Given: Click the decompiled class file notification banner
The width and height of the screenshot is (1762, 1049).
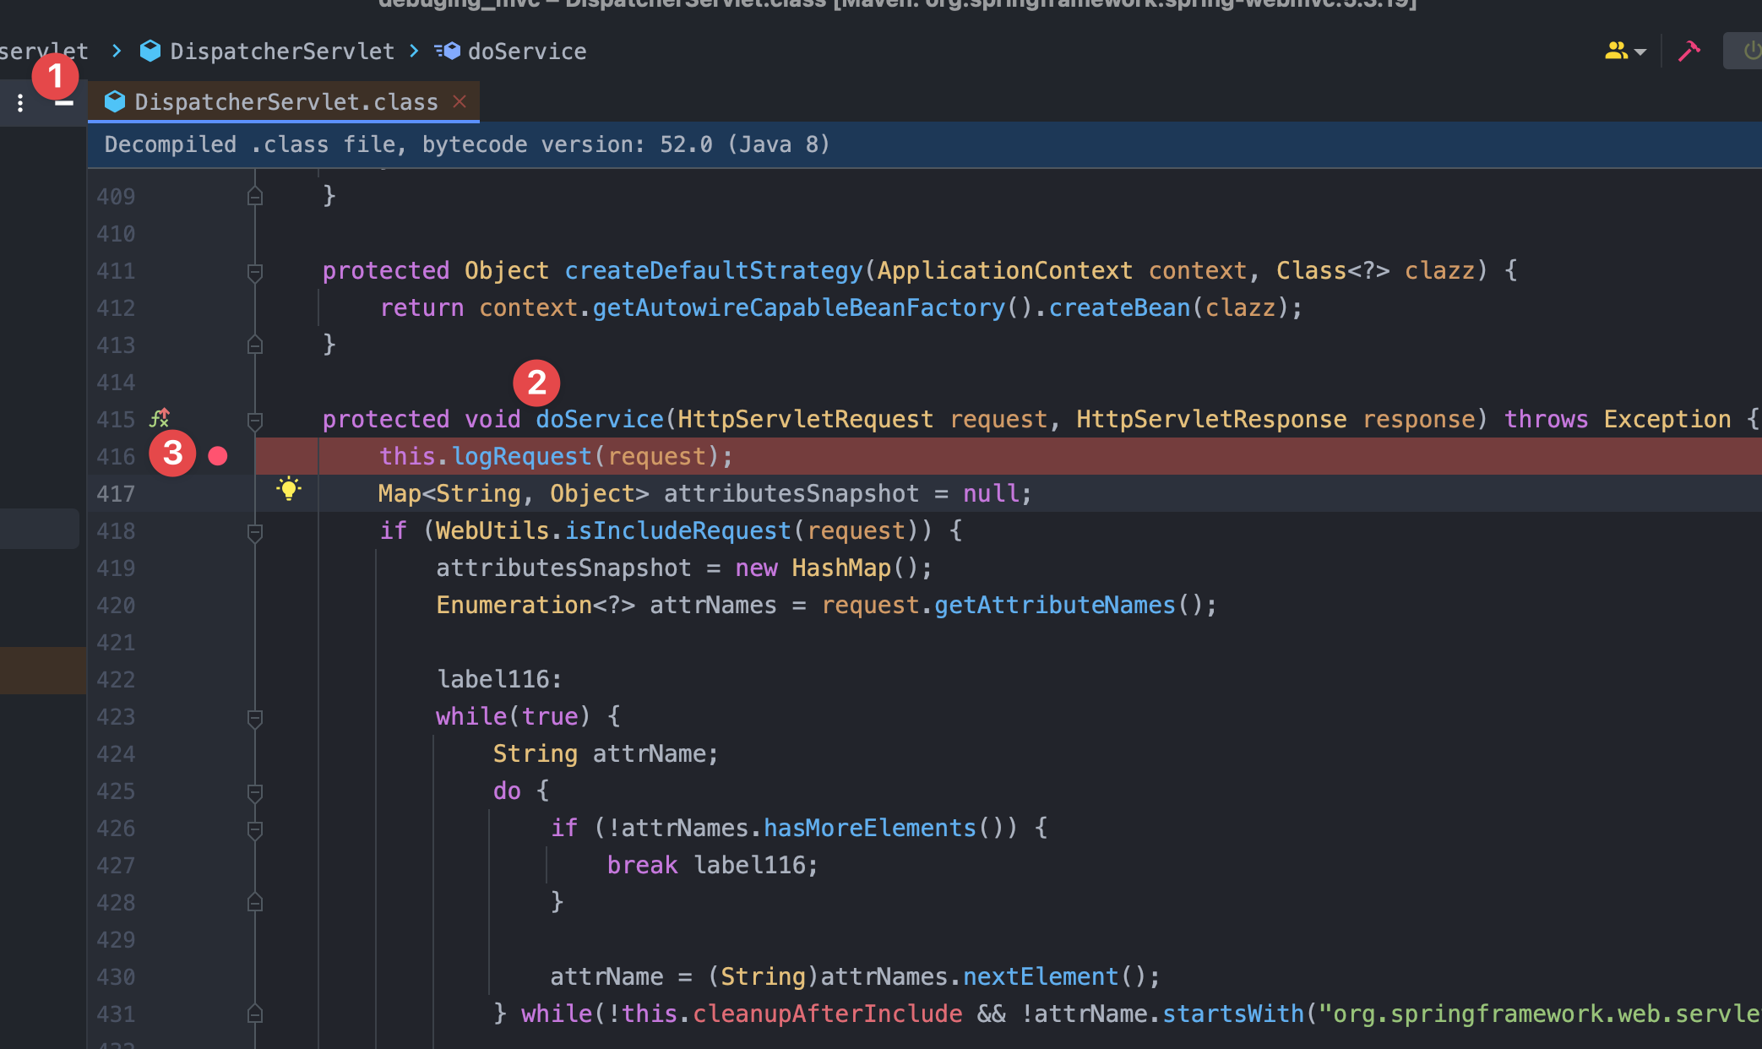Looking at the screenshot, I should click(x=467, y=144).
